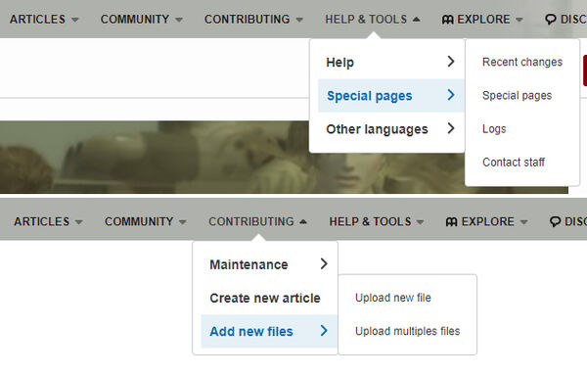Image resolution: width=587 pixels, height=375 pixels.
Task: Open CONTRIBUTING menu in top navigation bar
Action: click(253, 20)
